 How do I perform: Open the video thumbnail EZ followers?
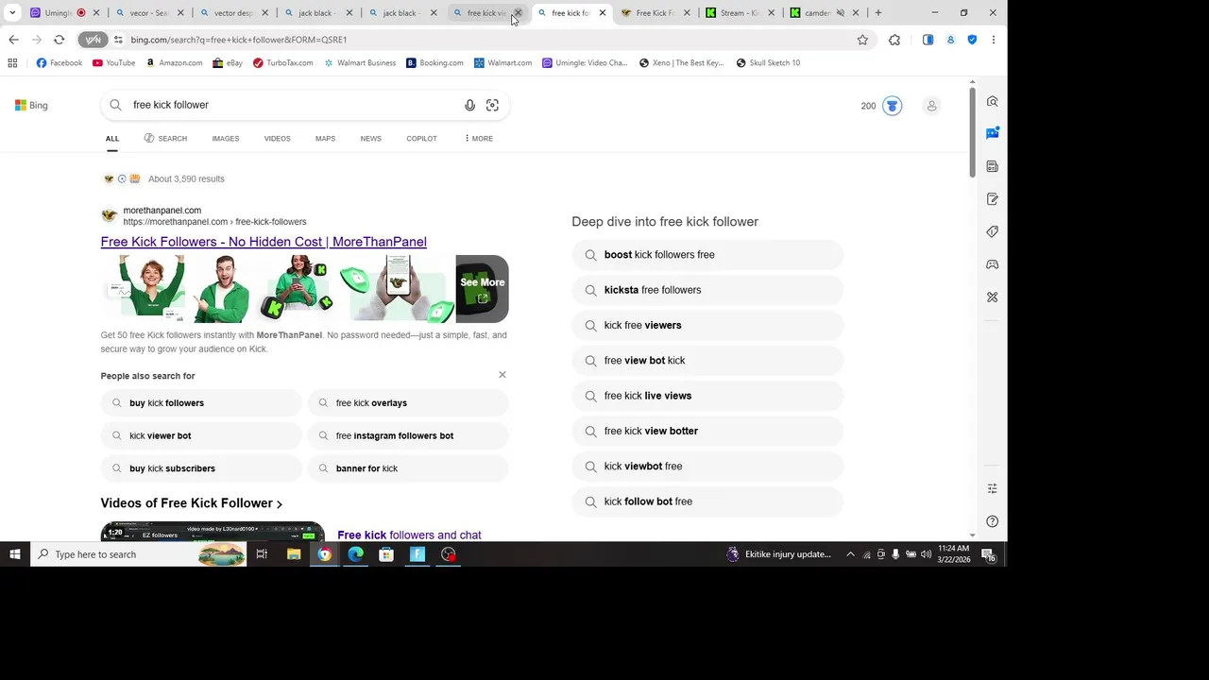pyautogui.click(x=213, y=531)
